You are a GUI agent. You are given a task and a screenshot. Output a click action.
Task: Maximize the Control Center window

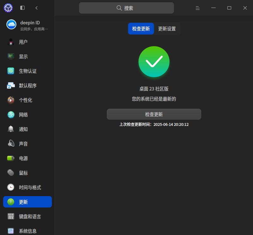pos(229,8)
